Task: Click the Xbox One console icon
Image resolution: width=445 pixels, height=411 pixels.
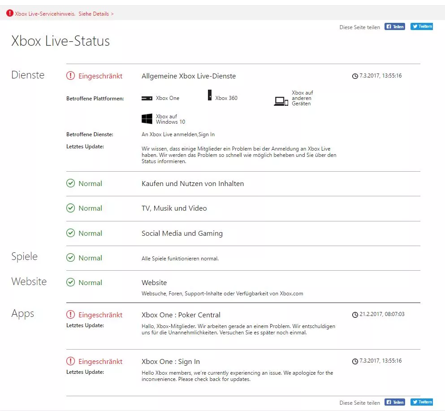Action: click(147, 98)
